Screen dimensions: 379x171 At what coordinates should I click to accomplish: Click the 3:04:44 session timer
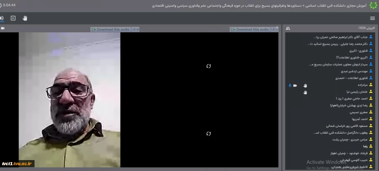coord(9,5)
